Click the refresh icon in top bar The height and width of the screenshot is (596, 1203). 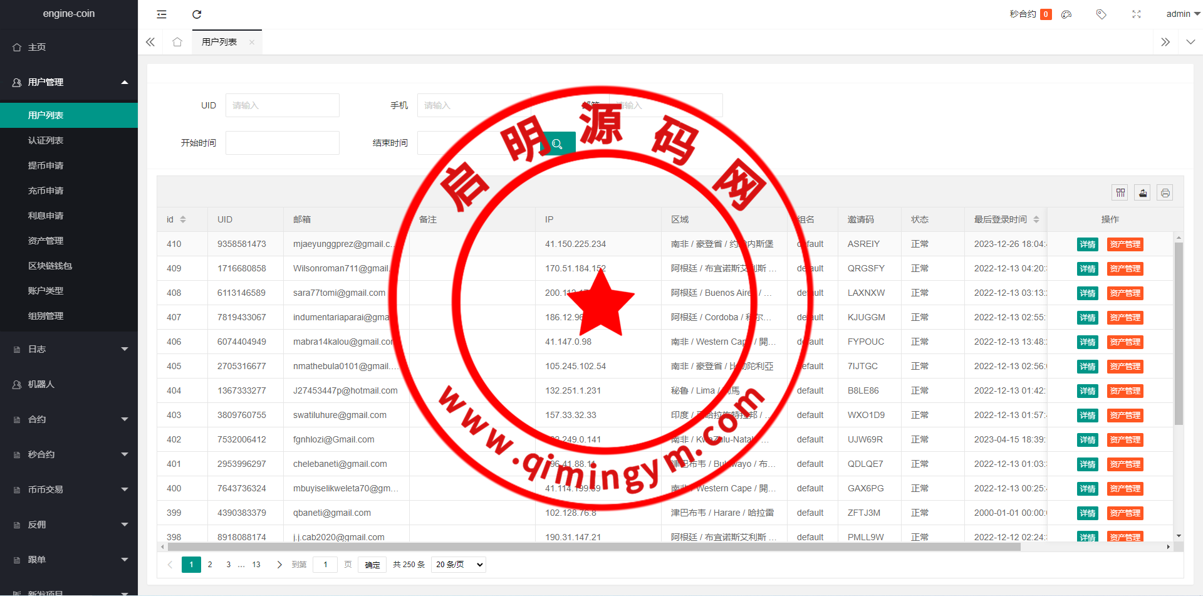[x=197, y=14]
